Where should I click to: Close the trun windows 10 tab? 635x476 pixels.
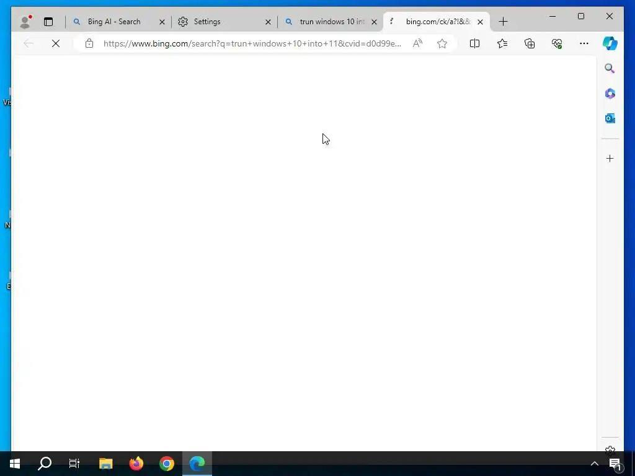pyautogui.click(x=374, y=22)
